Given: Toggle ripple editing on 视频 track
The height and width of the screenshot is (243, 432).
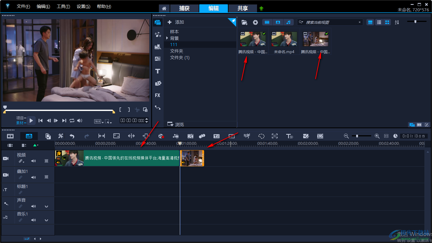Looking at the screenshot, I should click(21, 161).
